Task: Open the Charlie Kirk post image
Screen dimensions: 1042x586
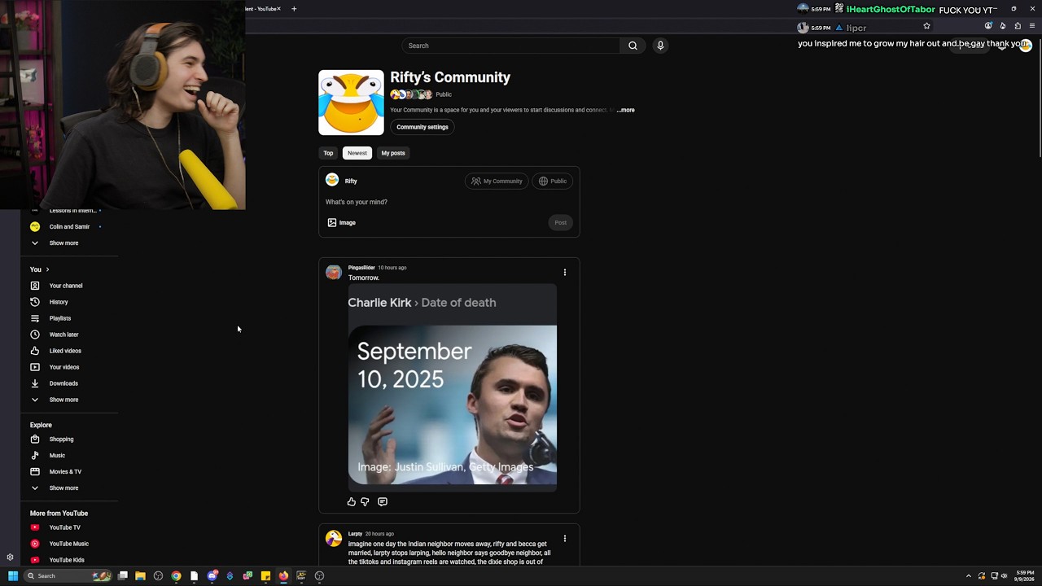Action: [x=453, y=388]
